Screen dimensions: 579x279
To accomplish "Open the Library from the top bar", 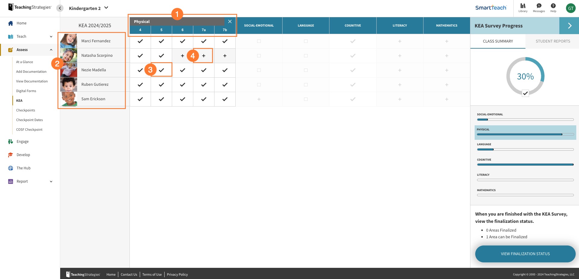I will click(x=523, y=6).
